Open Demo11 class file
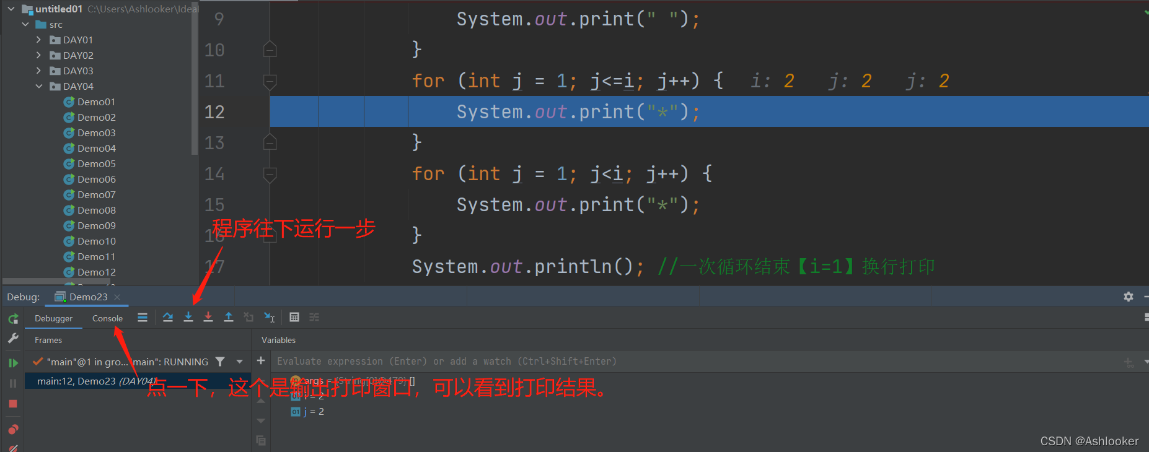 pyautogui.click(x=90, y=256)
